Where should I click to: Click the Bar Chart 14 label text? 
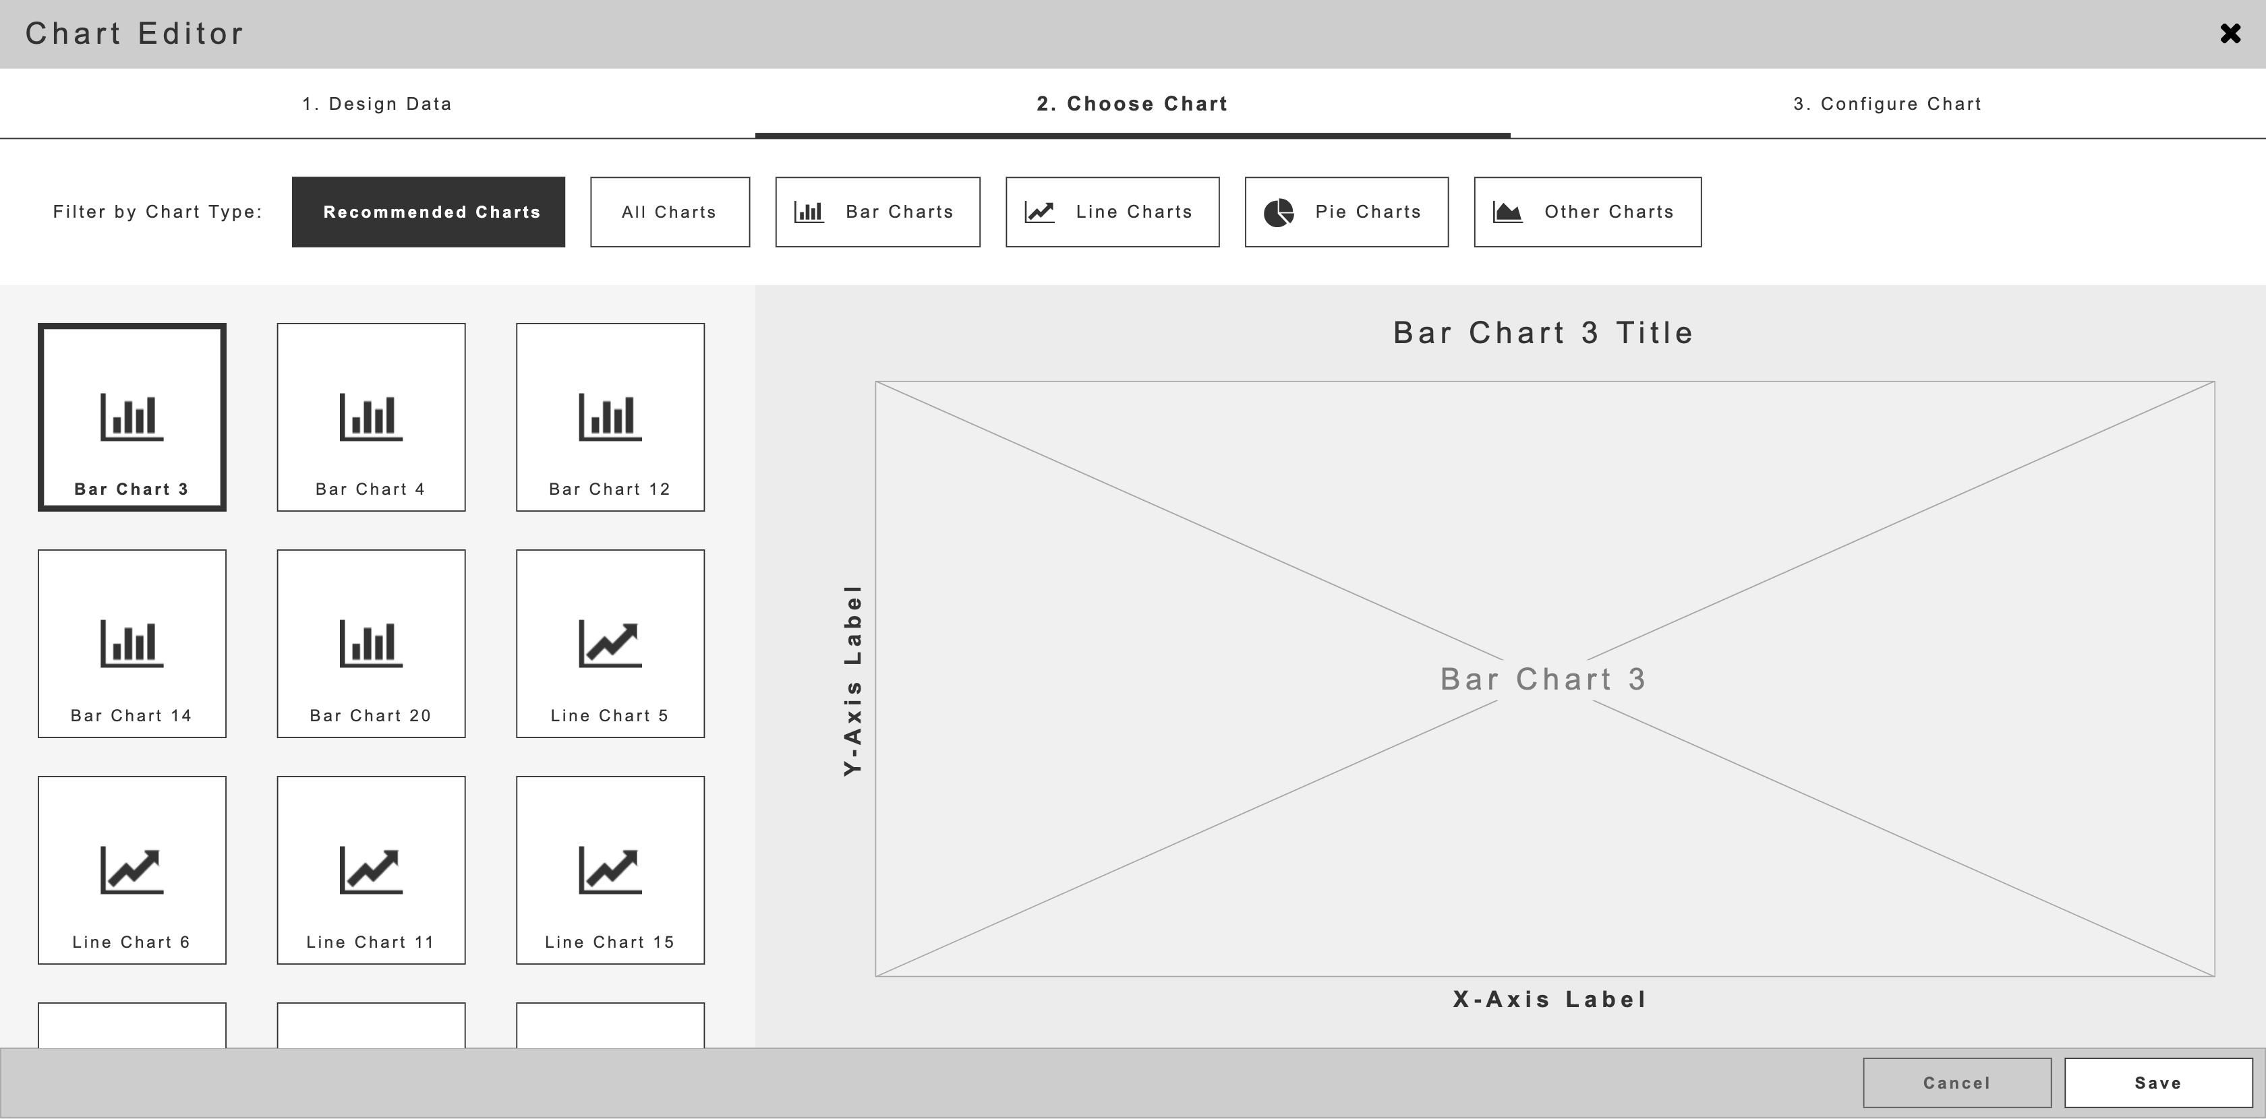pos(132,717)
